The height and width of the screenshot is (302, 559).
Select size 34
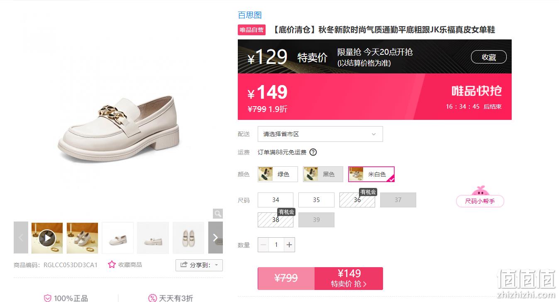(276, 200)
